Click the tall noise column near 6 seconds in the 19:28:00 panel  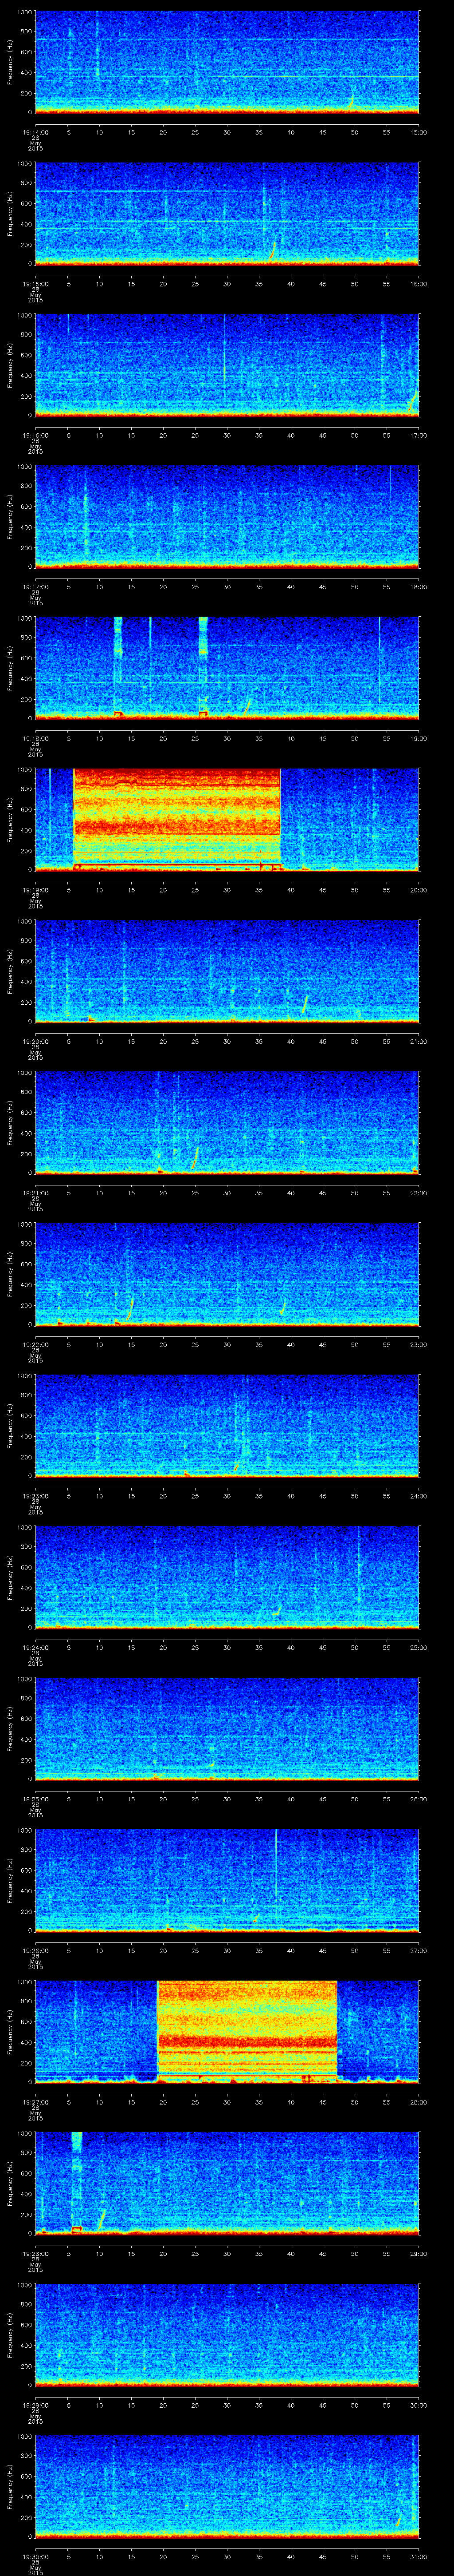[76, 2183]
